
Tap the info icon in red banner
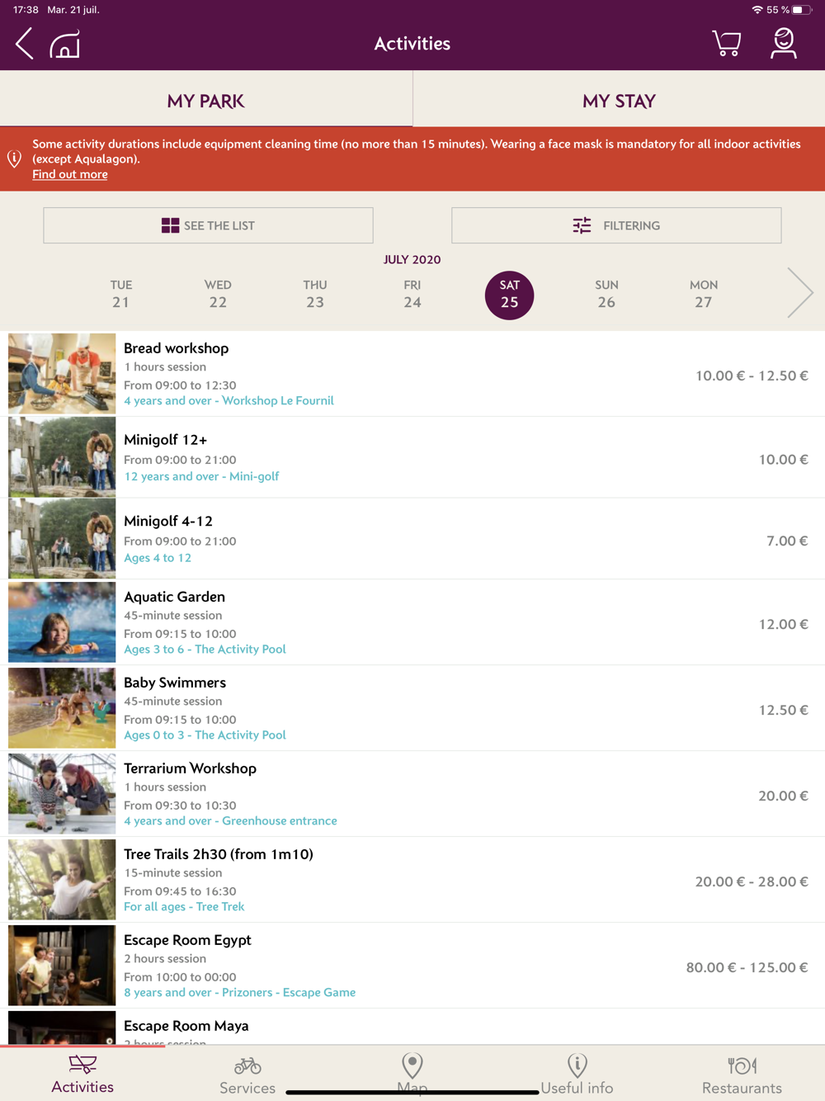(14, 158)
